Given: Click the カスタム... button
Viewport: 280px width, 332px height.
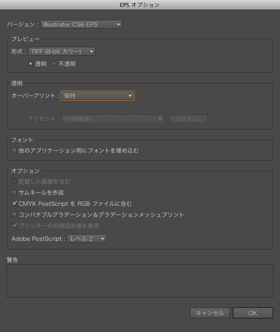Looking at the screenshot, I should (188, 119).
